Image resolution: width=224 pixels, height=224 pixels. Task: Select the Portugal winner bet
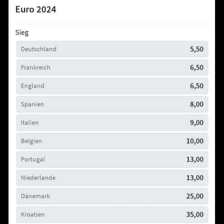point(112,159)
